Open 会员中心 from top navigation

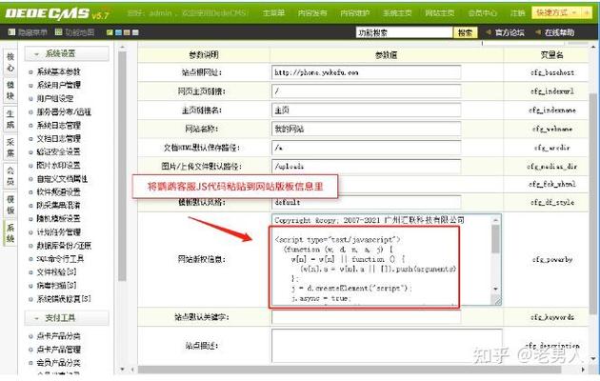pos(483,13)
